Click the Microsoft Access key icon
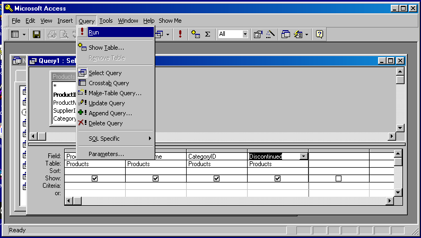 9,8
